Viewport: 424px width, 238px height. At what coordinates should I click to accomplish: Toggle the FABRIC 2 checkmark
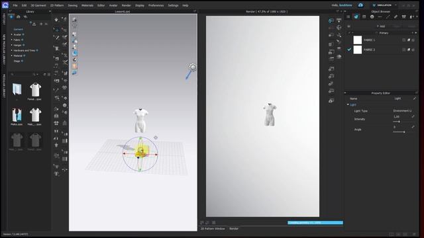349,50
